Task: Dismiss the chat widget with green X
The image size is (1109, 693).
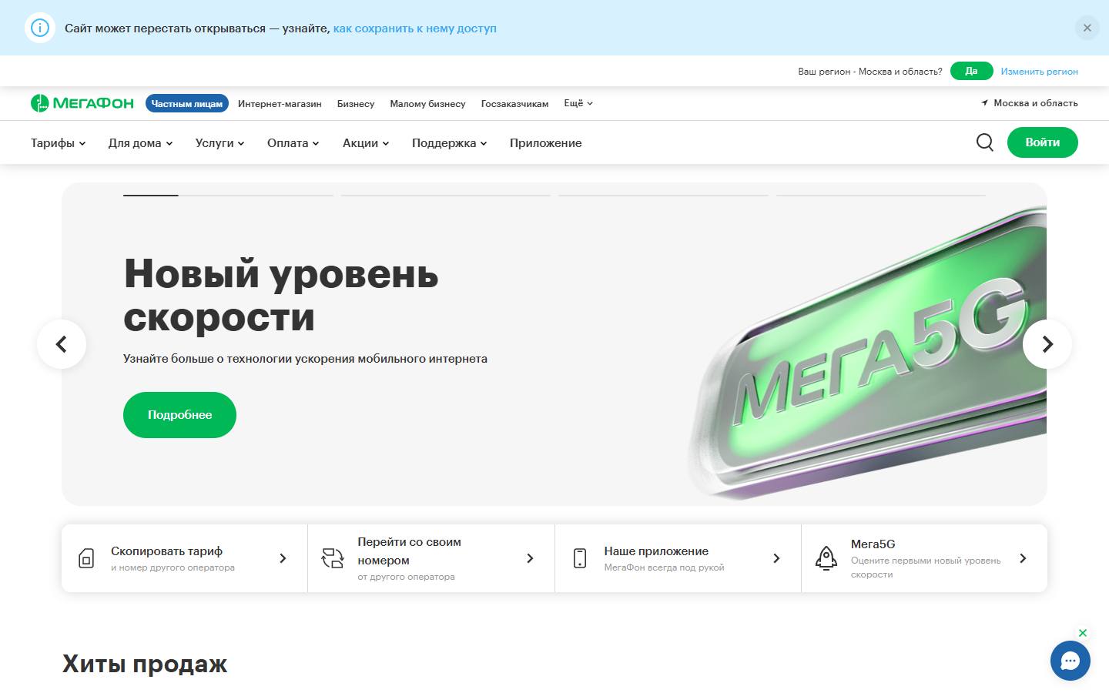Action: 1083,633
